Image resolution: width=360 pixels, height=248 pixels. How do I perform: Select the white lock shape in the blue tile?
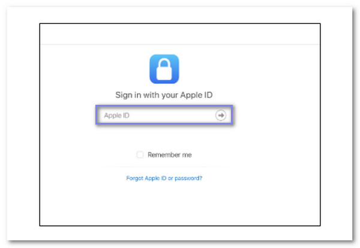[164, 69]
